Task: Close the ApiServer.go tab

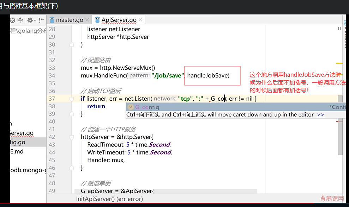Action: pos(140,20)
